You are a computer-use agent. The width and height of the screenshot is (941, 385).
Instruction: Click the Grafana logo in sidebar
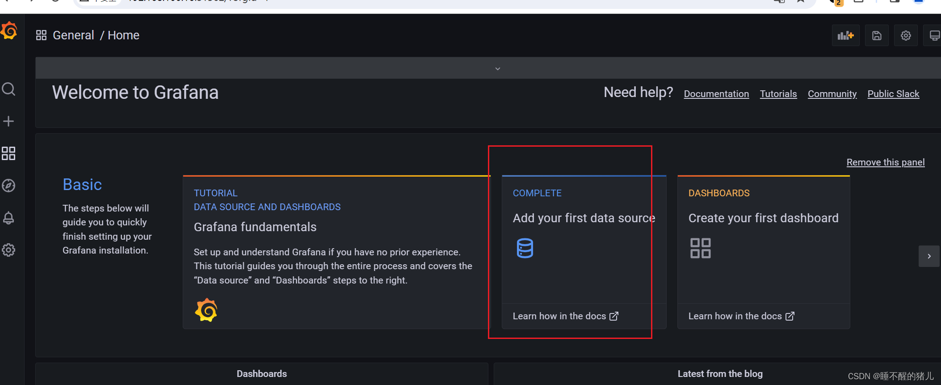[9, 30]
